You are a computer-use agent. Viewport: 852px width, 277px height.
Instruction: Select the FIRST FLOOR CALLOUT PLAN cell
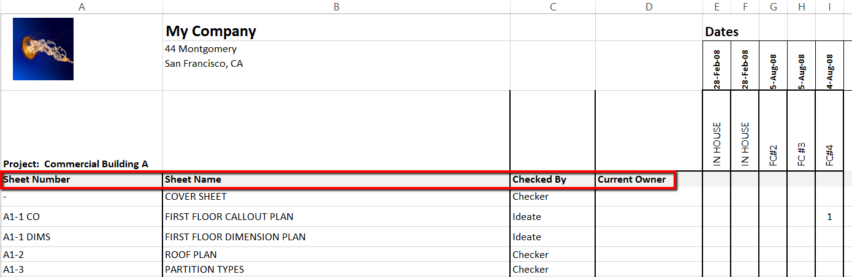pos(229,217)
